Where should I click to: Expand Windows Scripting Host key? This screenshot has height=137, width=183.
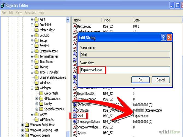tap(22, 130)
